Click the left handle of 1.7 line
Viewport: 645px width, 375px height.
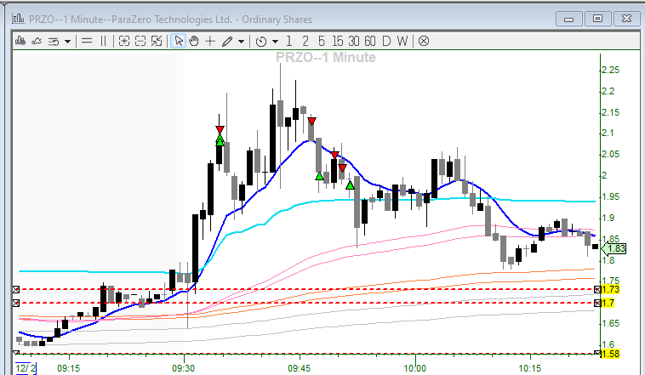[16, 303]
